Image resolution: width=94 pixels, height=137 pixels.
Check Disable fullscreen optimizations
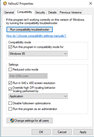coord(10,103)
